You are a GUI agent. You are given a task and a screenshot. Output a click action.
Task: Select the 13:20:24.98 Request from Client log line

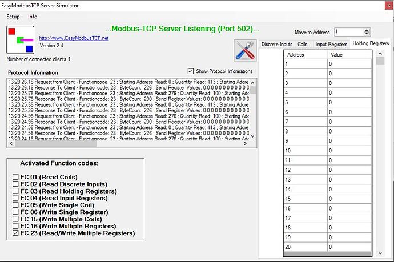click(x=128, y=116)
